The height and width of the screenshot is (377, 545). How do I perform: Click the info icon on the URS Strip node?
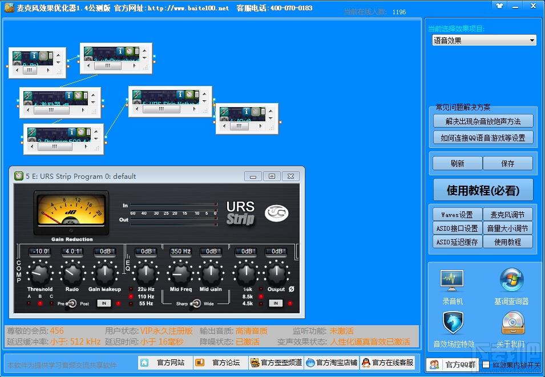180,95
